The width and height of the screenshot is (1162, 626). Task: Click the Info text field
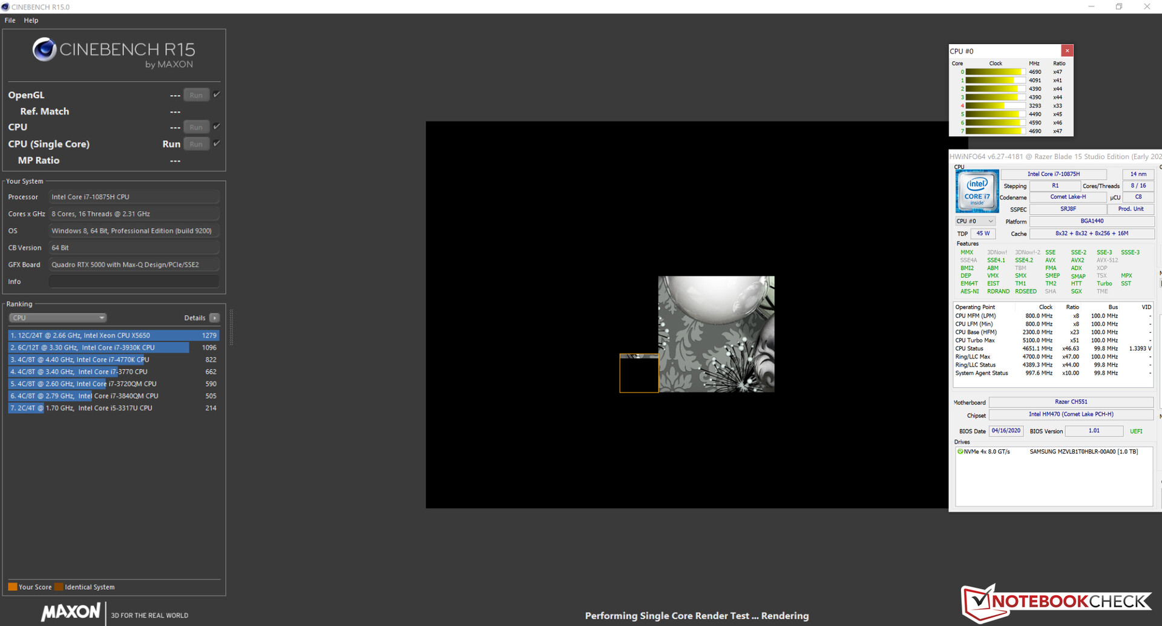tap(134, 281)
